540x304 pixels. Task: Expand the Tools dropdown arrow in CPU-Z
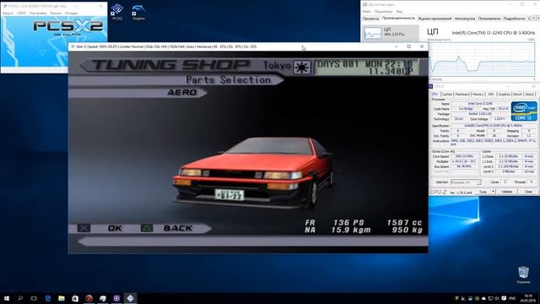click(x=493, y=192)
